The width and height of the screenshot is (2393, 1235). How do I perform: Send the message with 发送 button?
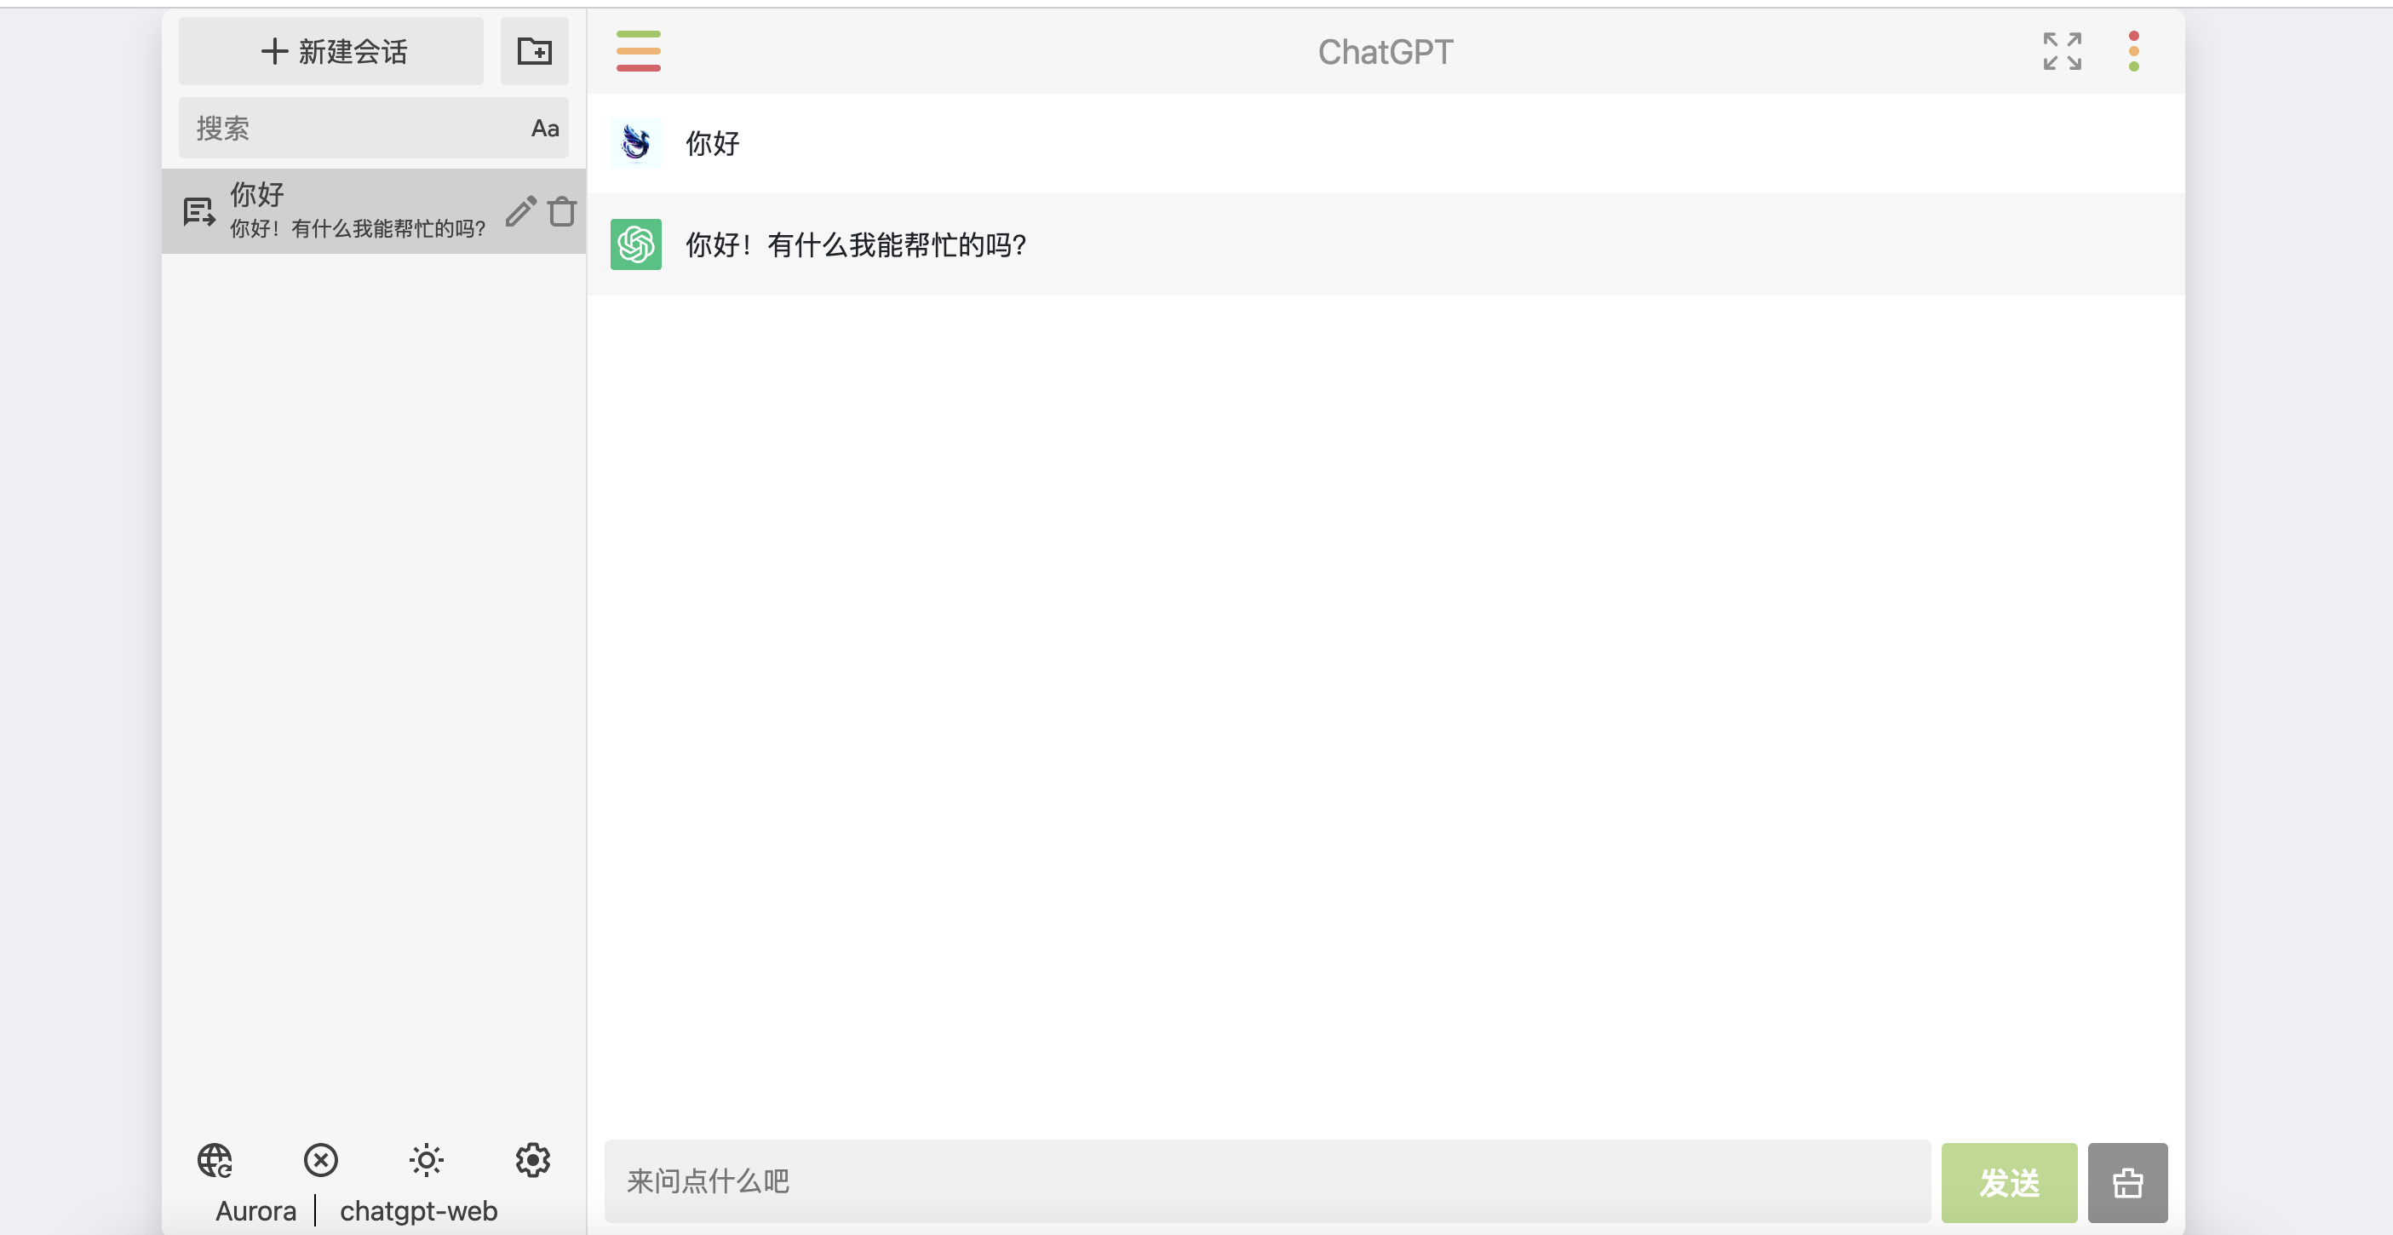click(x=2008, y=1182)
